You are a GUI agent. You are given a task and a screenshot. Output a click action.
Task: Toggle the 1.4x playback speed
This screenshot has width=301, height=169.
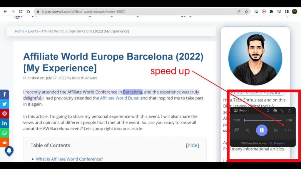click(x=288, y=130)
